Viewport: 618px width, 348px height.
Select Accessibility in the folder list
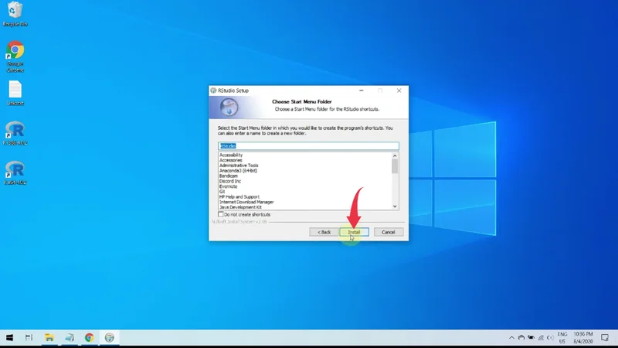point(231,155)
